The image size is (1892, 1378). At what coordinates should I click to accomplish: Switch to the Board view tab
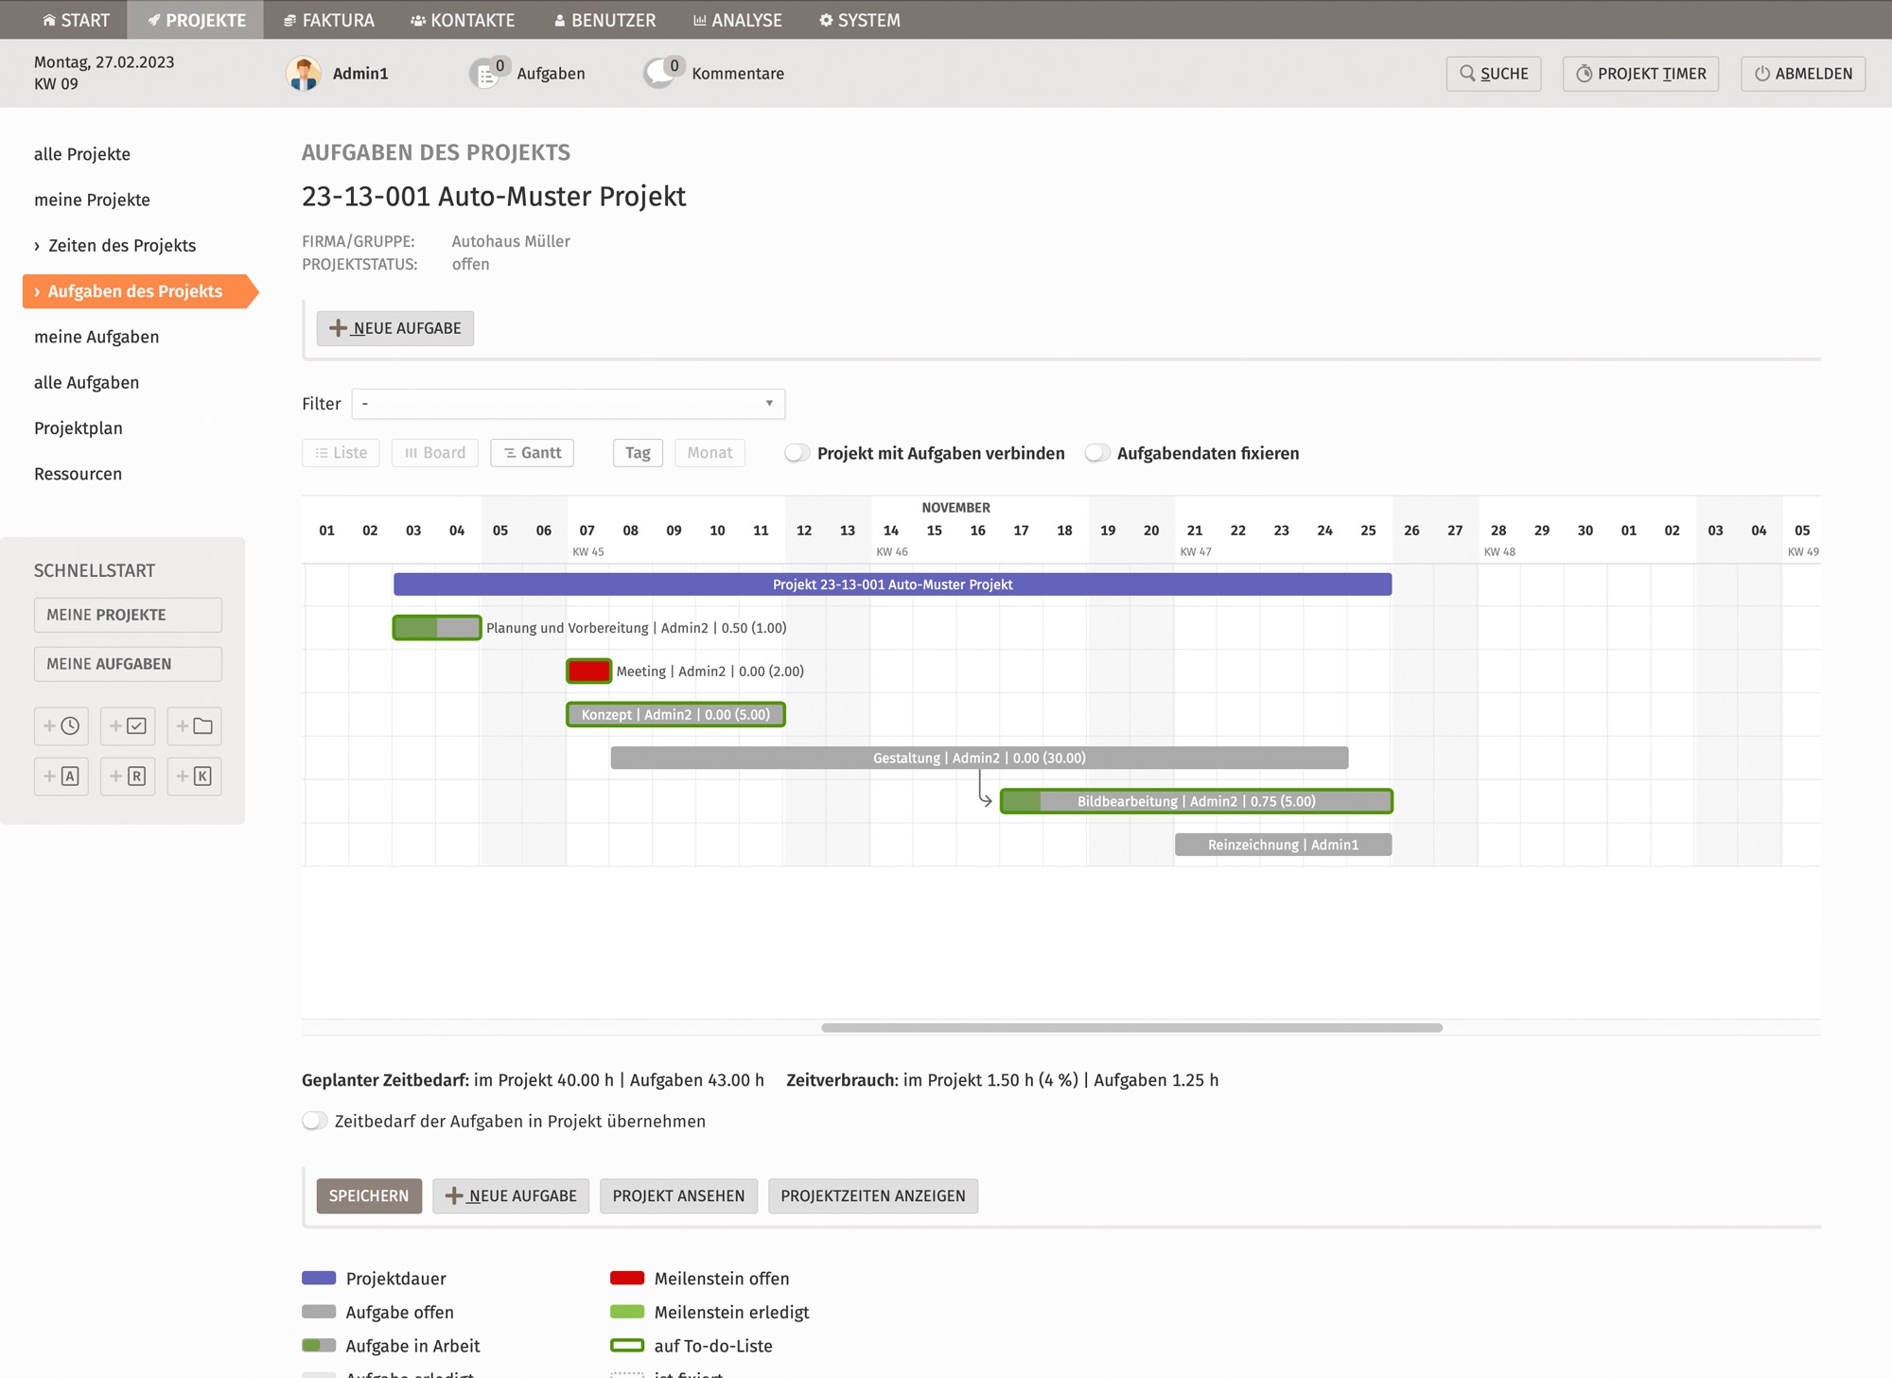point(435,453)
